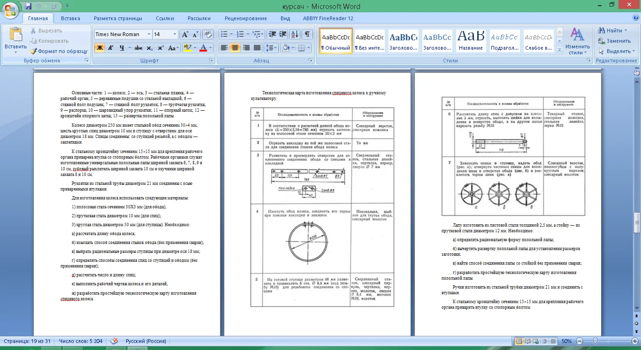Viewport: 641px width, 350px height.
Task: Click the Заменить (Replace) button
Action: [614, 41]
